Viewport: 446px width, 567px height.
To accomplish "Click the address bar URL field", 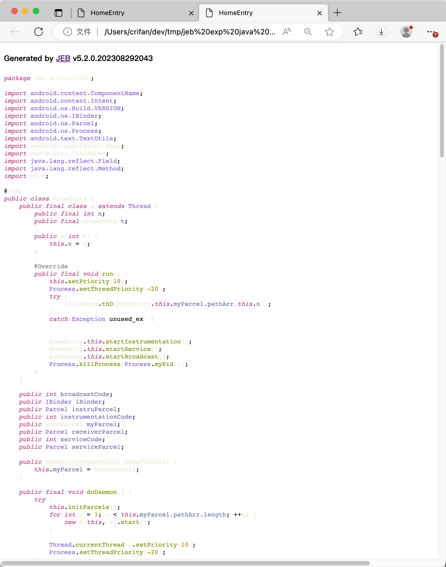I will point(190,32).
